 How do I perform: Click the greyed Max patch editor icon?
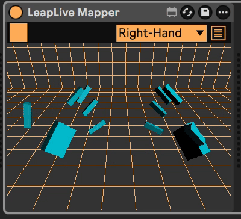pos(172,13)
